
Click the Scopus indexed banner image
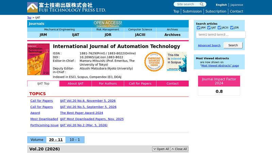176,62
